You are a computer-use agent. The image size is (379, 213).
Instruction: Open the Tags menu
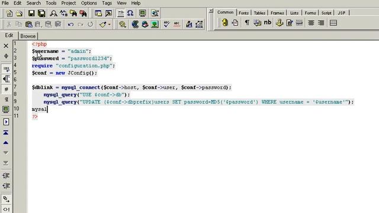click(107, 3)
